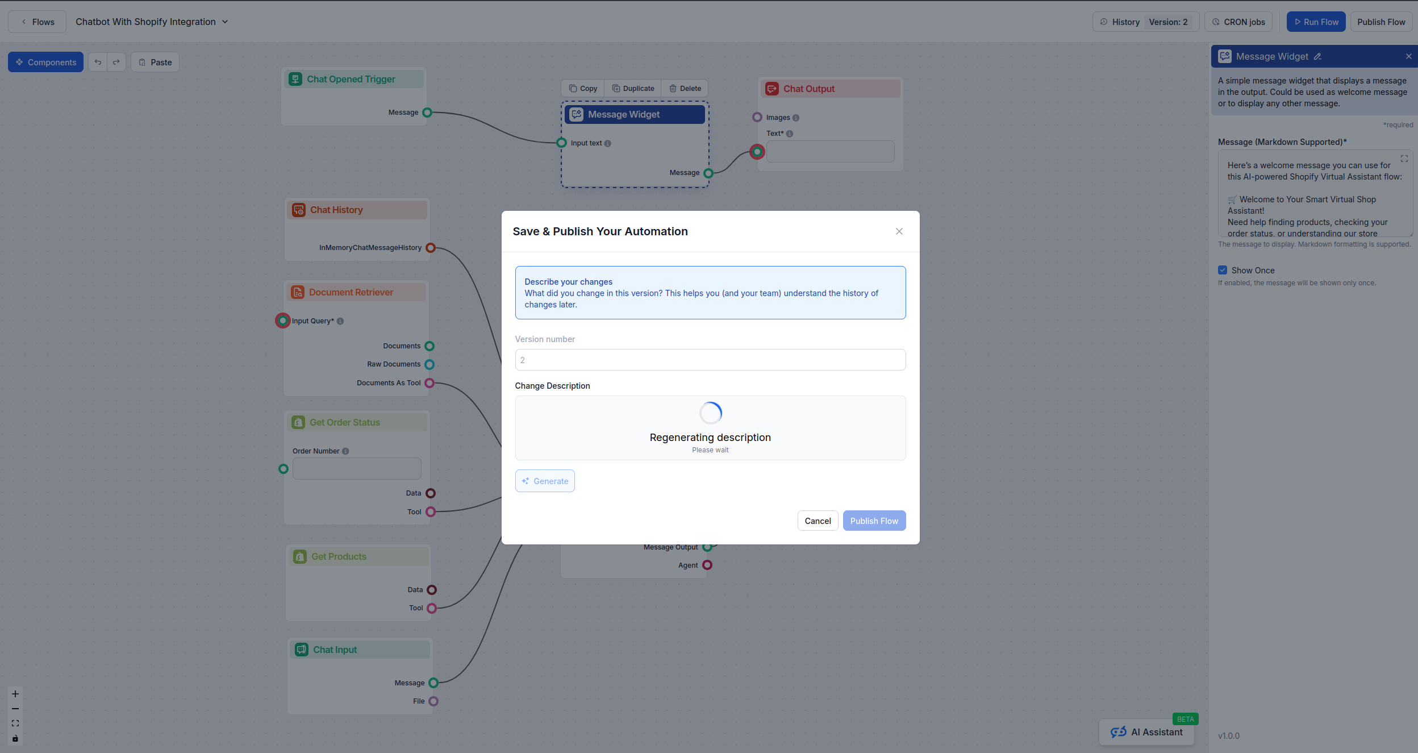Start the flow with Run Flow

[x=1315, y=22]
